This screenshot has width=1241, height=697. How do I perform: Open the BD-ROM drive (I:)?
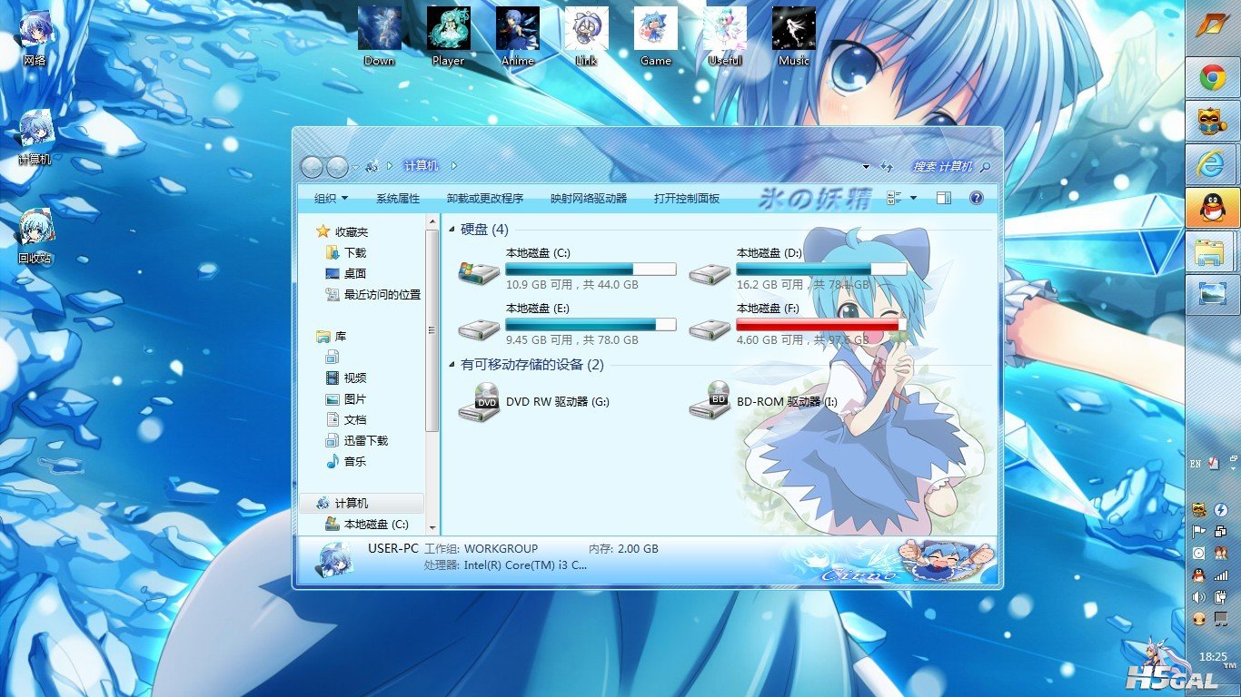710,401
